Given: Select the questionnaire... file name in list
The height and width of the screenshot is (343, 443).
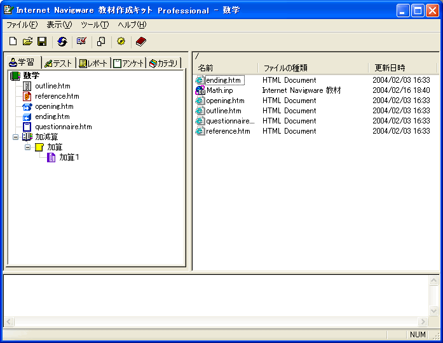Looking at the screenshot, I should [x=230, y=121].
